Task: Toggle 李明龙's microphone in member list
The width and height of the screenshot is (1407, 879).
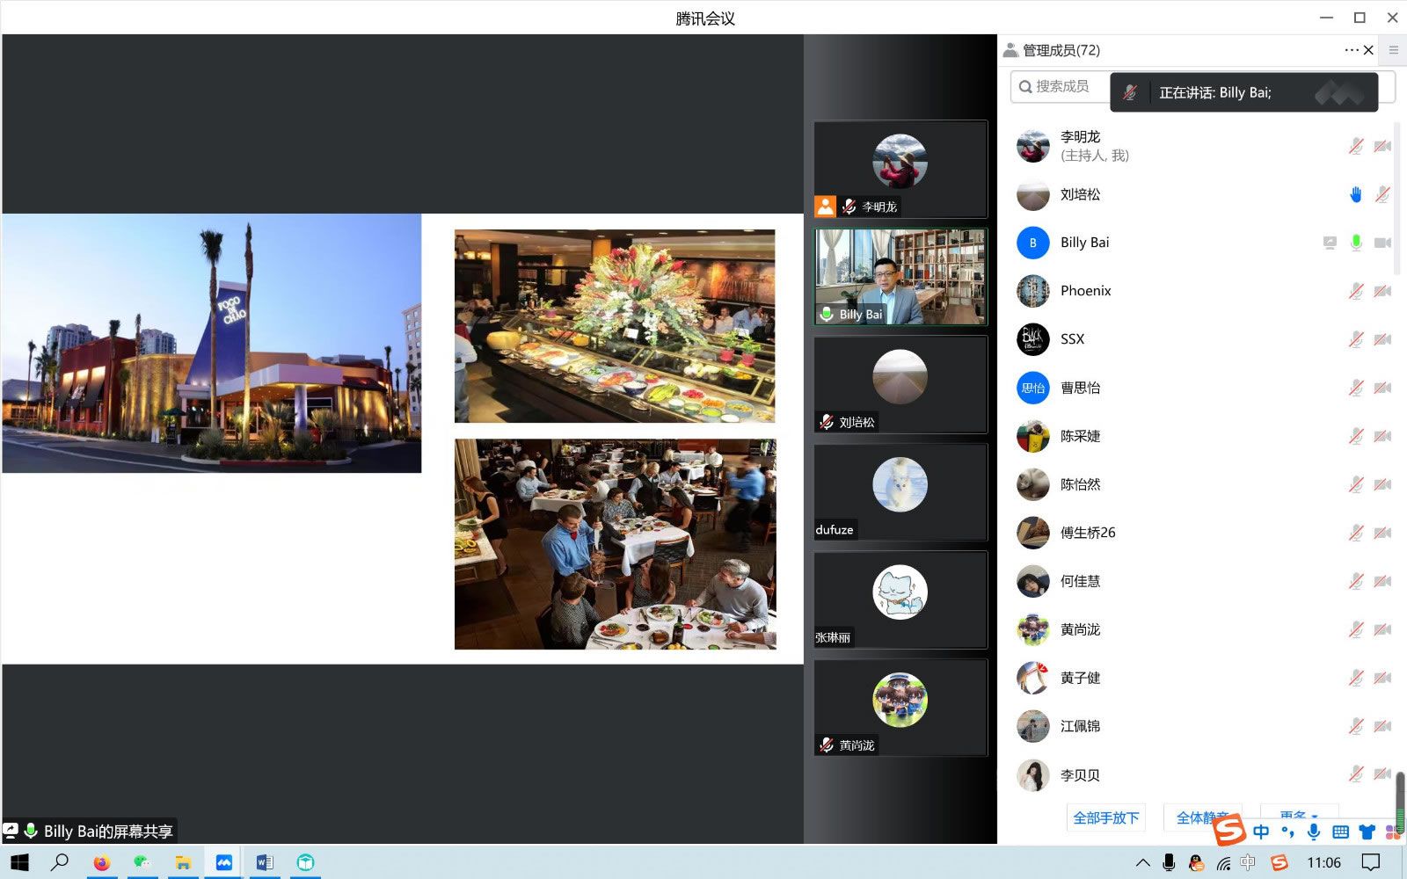Action: [x=1356, y=146]
